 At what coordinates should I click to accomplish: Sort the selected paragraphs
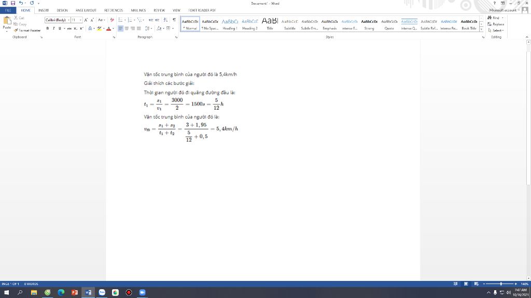point(165,20)
